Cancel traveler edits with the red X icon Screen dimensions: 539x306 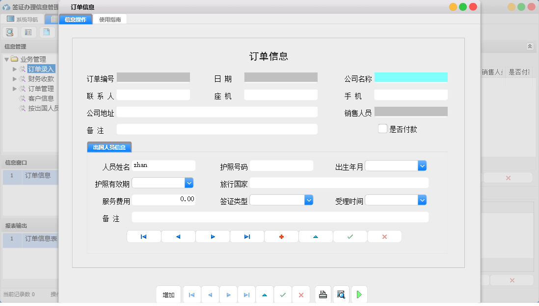(384, 236)
